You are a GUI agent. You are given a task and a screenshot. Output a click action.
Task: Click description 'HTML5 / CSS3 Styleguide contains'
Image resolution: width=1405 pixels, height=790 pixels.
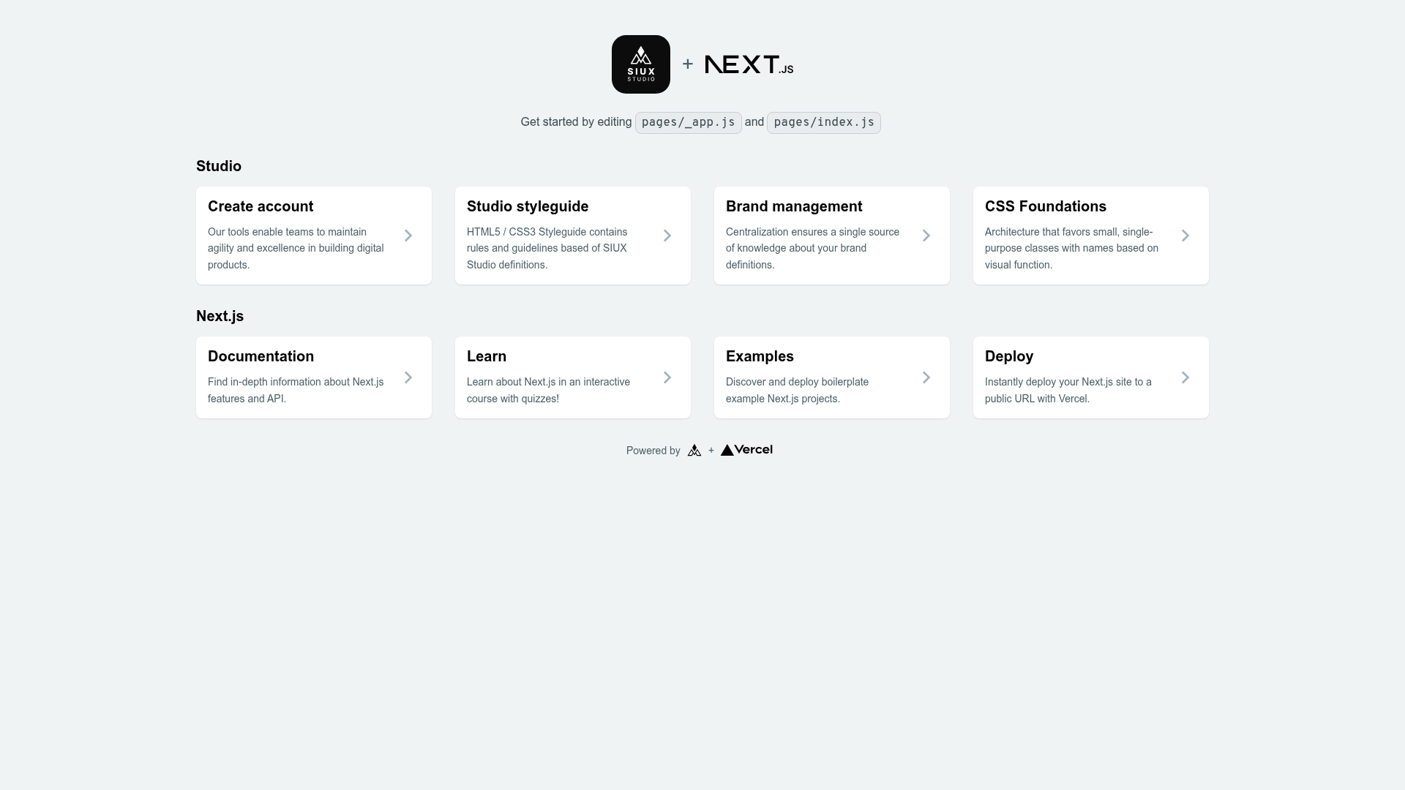coord(547,232)
